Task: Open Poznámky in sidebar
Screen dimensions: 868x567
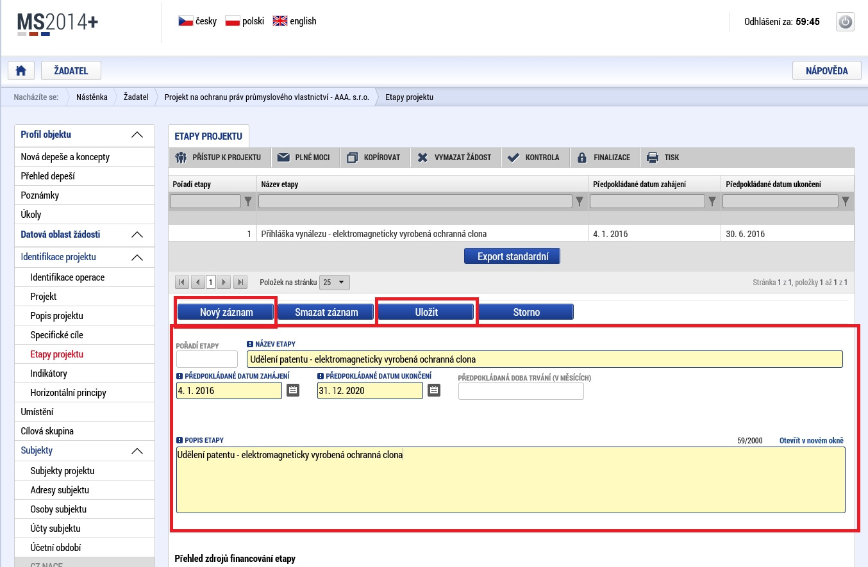Action: [x=85, y=195]
